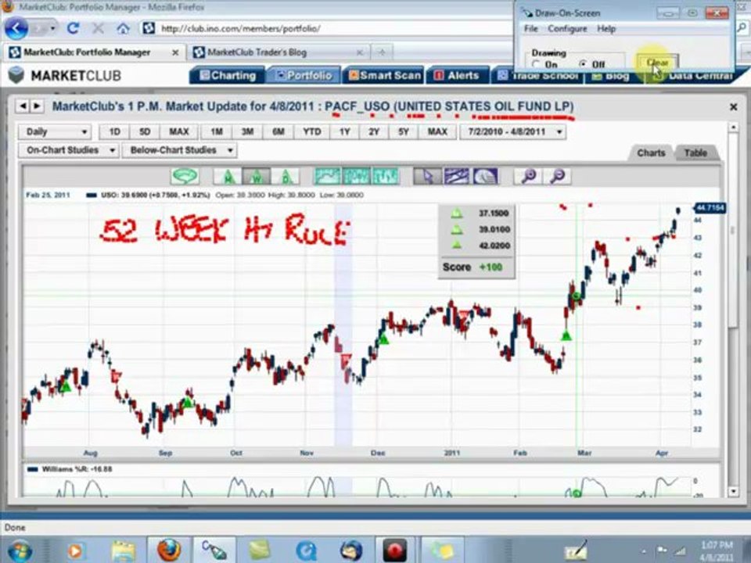Expand On-Chart Studies dropdown

click(68, 150)
